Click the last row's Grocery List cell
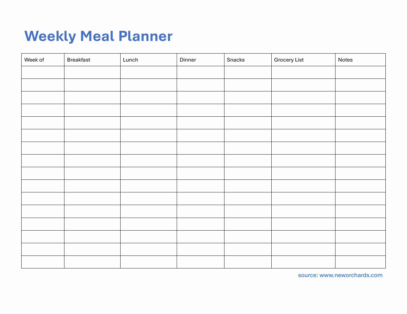Viewport: 407px width, 314px height. [x=303, y=262]
